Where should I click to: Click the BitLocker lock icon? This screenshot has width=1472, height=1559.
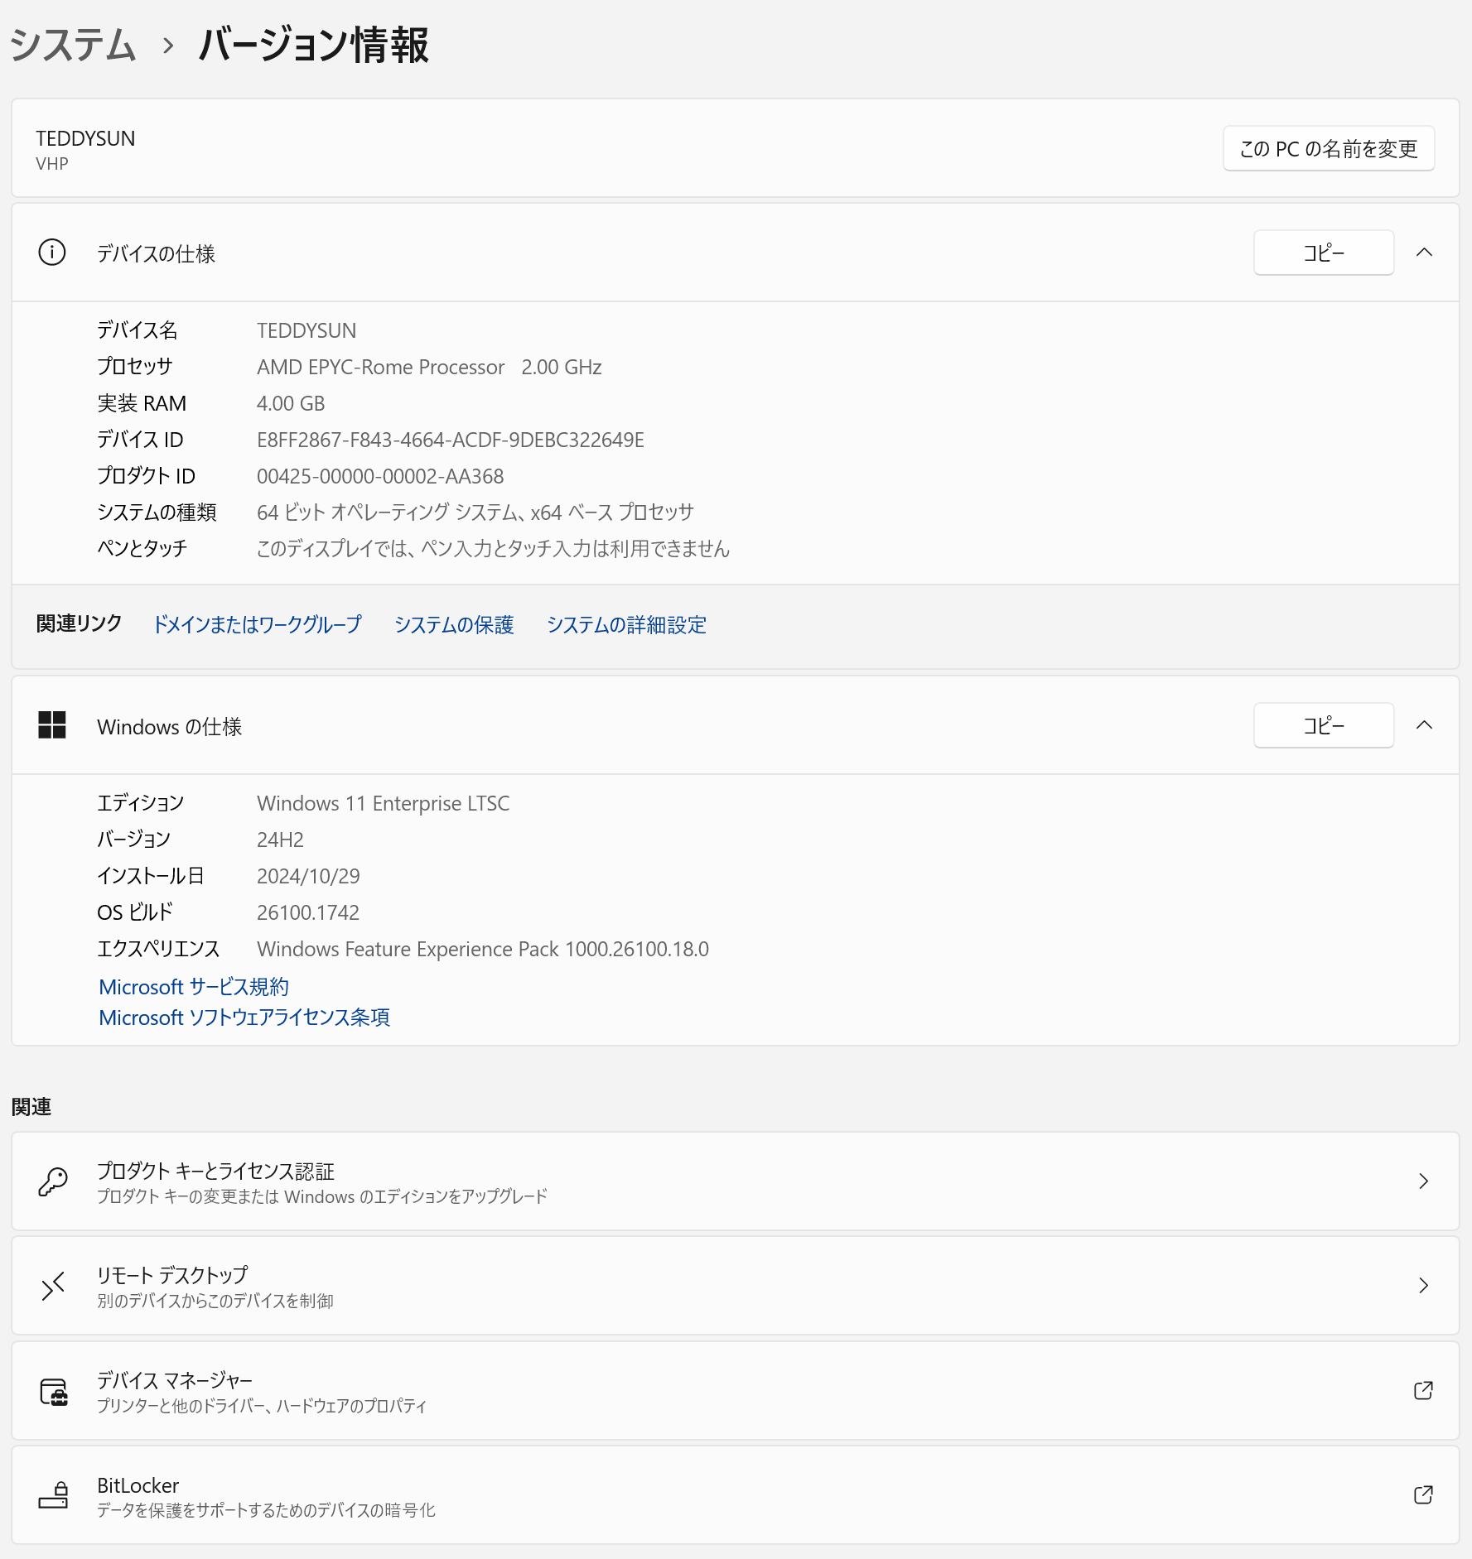click(x=54, y=1495)
